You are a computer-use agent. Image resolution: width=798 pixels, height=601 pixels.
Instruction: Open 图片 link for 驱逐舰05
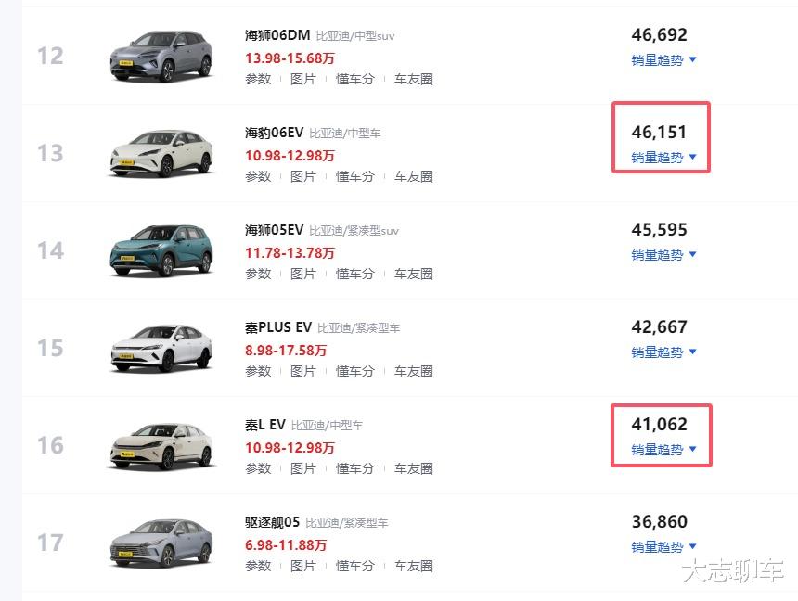point(303,567)
